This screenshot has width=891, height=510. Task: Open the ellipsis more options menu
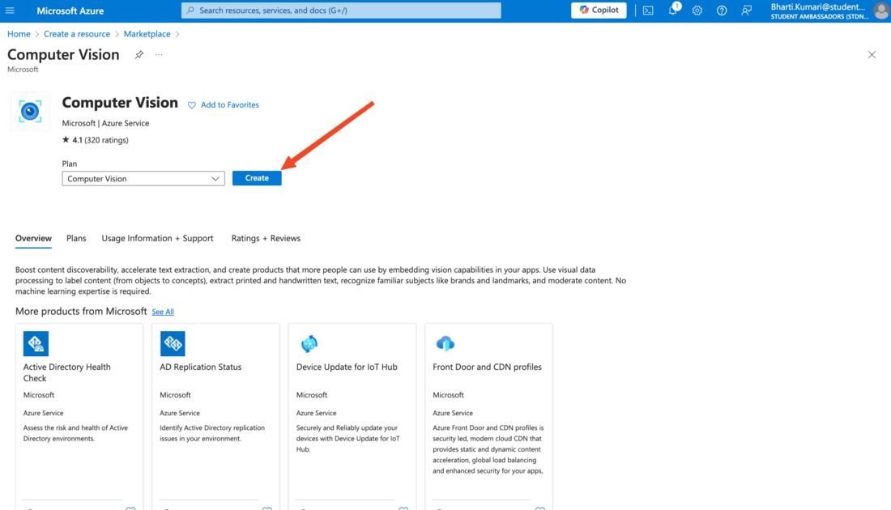(x=159, y=54)
